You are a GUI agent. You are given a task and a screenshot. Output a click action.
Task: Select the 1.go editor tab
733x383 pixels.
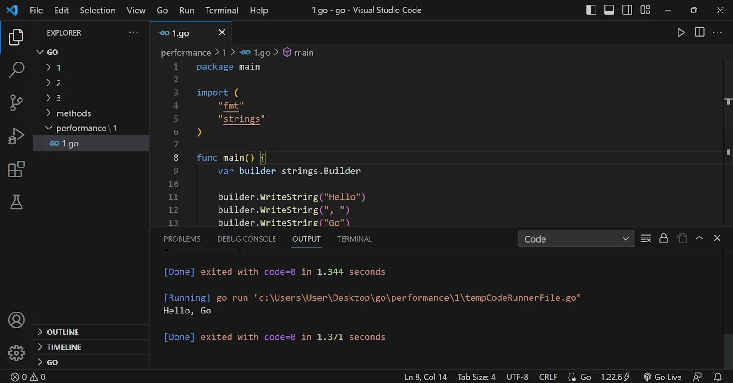tap(191, 32)
